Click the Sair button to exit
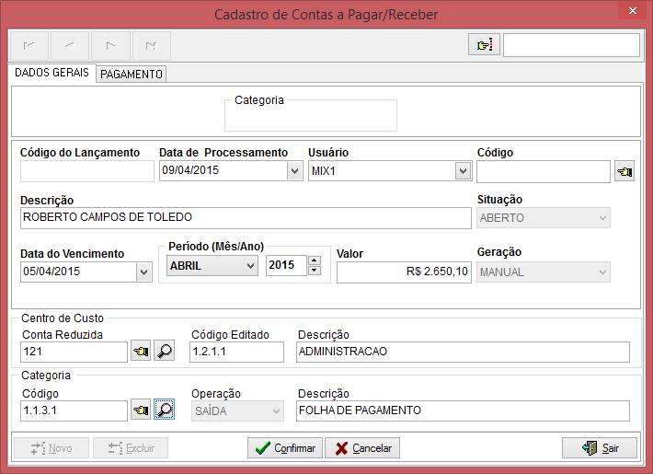The height and width of the screenshot is (474, 653). 600,448
